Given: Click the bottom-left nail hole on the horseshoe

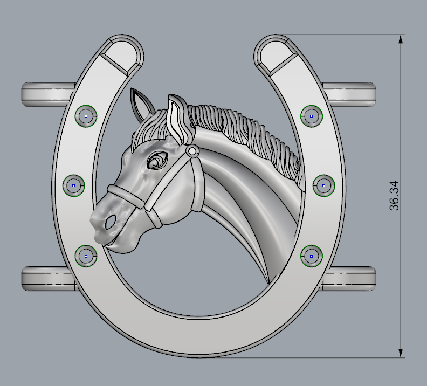Looking at the screenshot, I should [x=86, y=255].
